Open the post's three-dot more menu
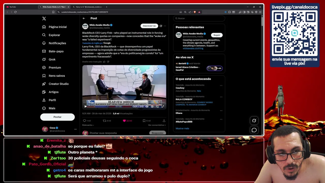Image resolution: width=325 pixels, height=183 pixels. click(165, 26)
